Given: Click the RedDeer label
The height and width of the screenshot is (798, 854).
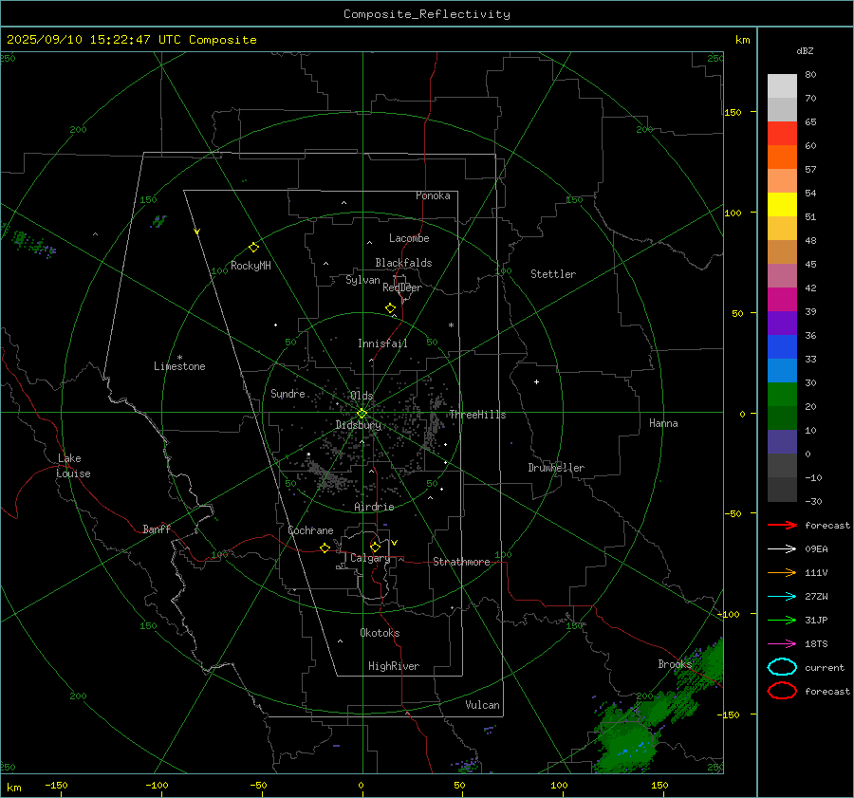Looking at the screenshot, I should [x=402, y=288].
